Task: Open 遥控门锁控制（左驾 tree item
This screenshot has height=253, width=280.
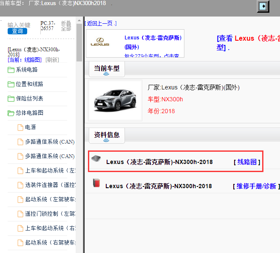Action: 50,214
